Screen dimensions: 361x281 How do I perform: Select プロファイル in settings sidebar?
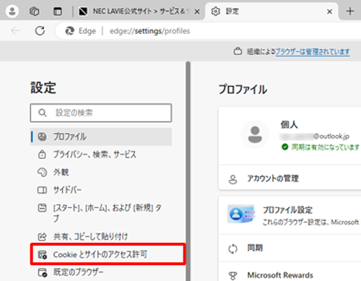pyautogui.click(x=101, y=137)
